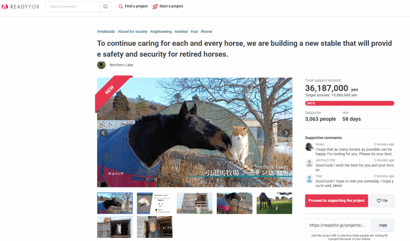Open the #horse tag link
This screenshot has height=241, width=410.
point(206,32)
